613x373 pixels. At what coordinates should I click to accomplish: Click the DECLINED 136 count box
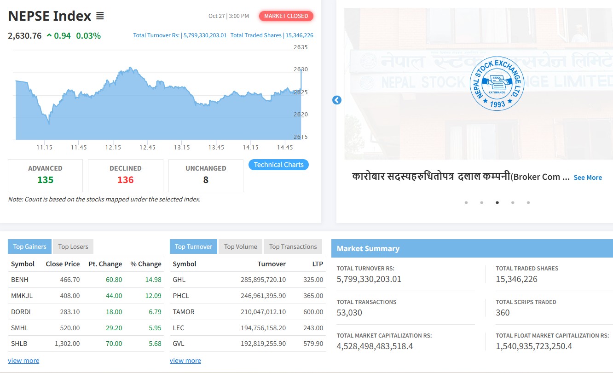(x=125, y=175)
